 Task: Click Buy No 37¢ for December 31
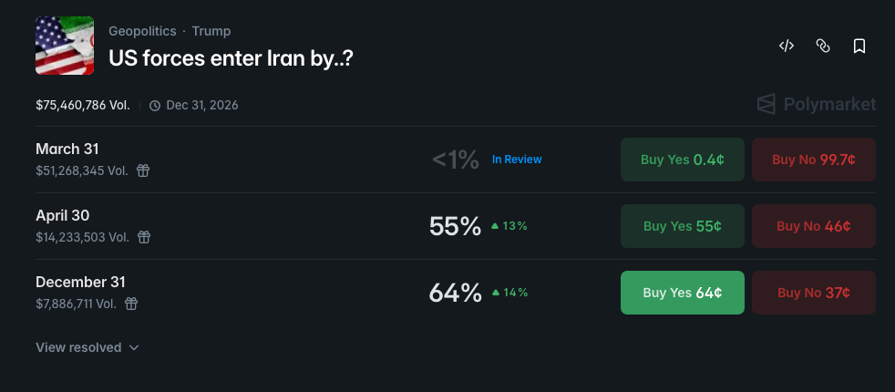tap(813, 293)
